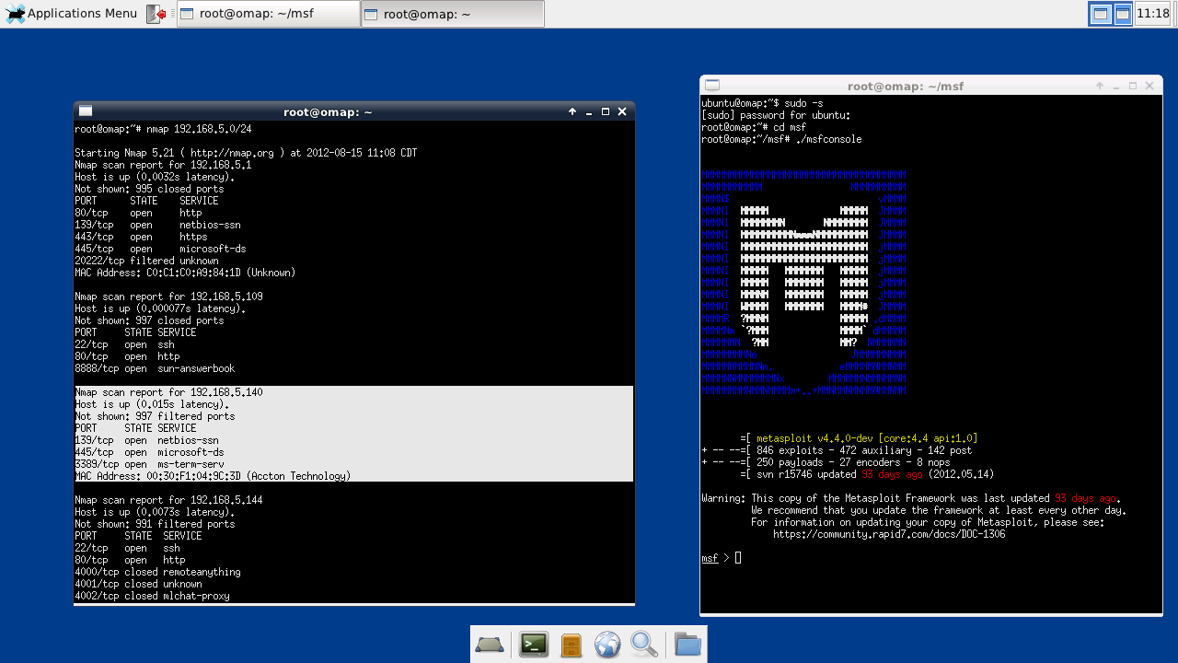This screenshot has width=1178, height=663.
Task: Shade the root@omap: ~/msf window
Action: pos(1100,86)
